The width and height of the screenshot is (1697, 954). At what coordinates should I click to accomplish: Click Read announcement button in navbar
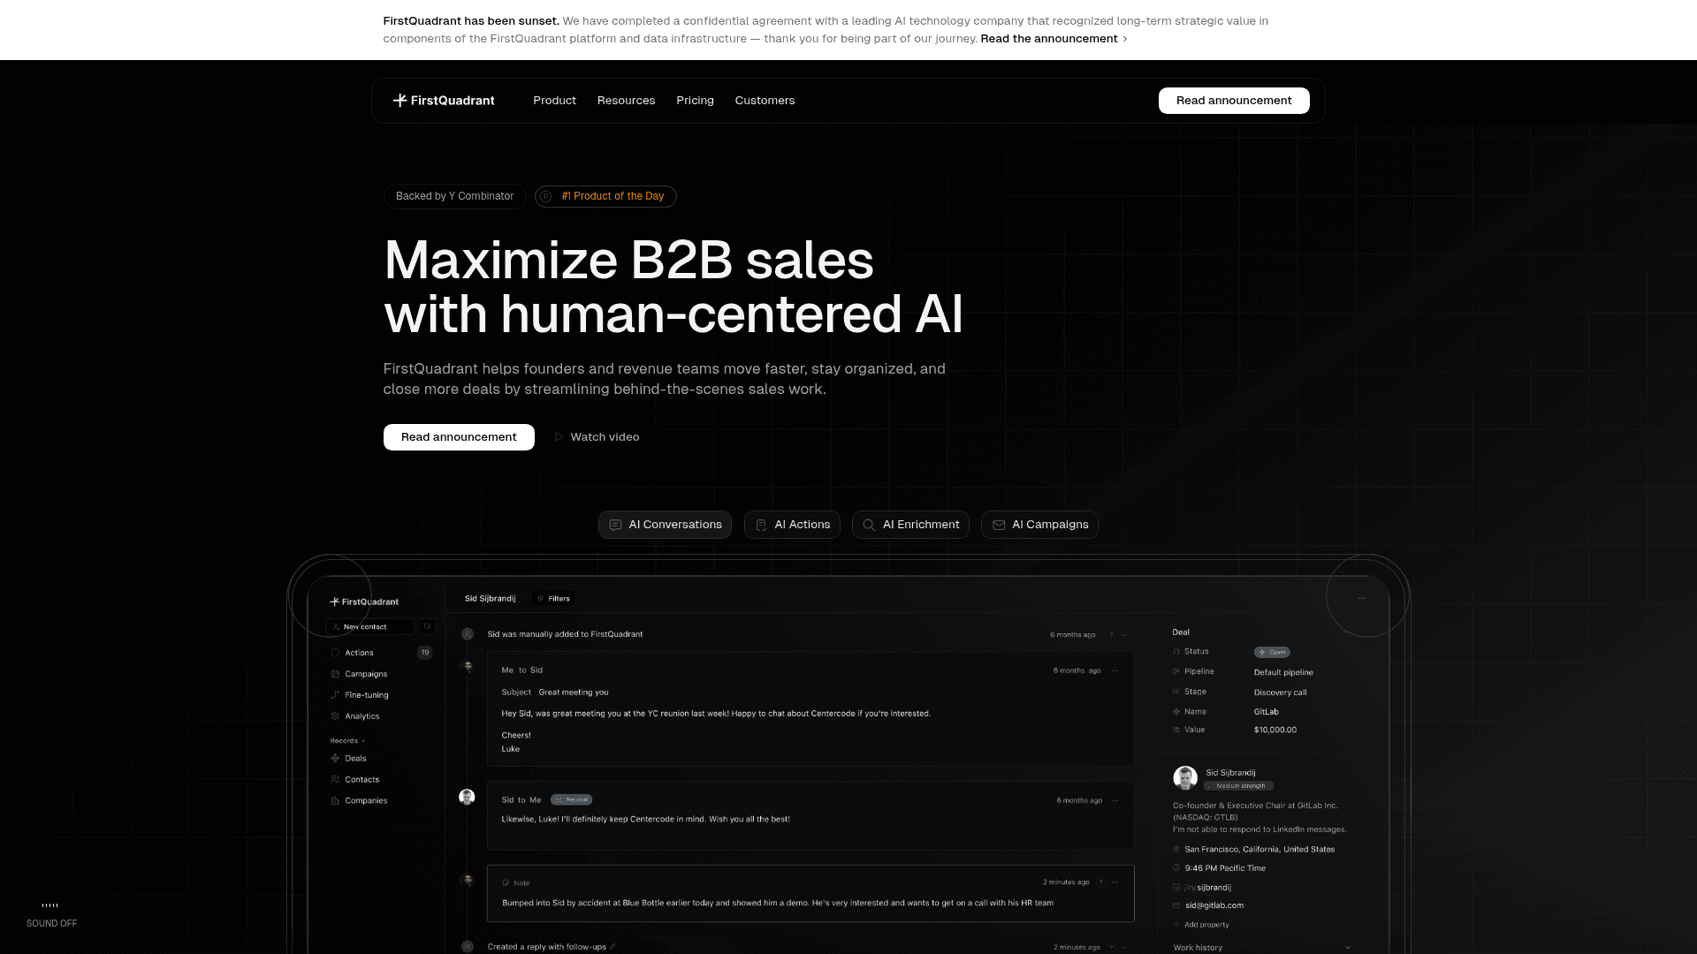click(x=1234, y=101)
